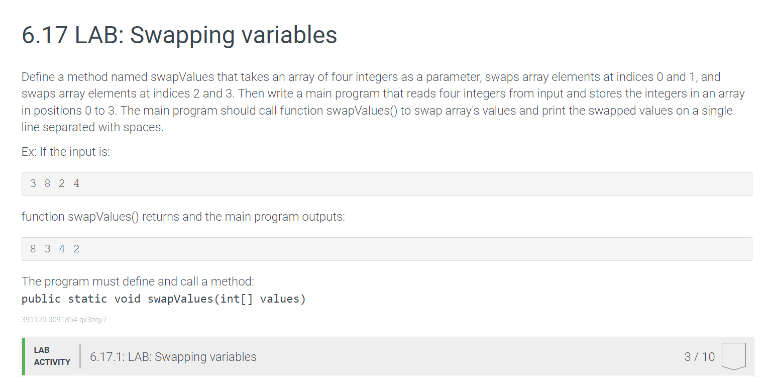Image resolution: width=768 pixels, height=377 pixels.
Task: Click 'The program must define and call' line
Action: (x=138, y=281)
